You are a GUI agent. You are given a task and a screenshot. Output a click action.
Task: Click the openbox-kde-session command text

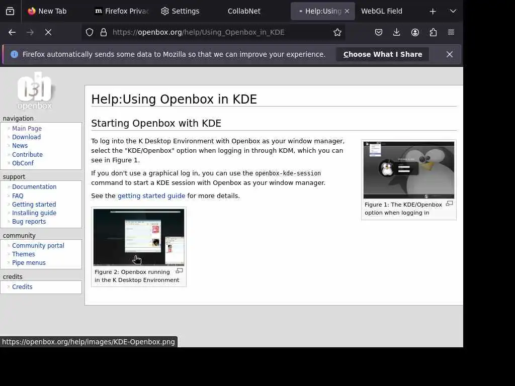tap(288, 173)
